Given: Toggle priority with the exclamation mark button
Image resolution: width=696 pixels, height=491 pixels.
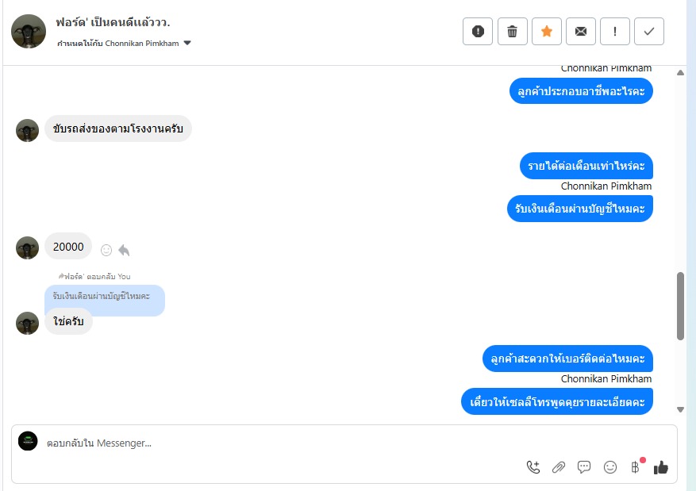Looking at the screenshot, I should point(615,32).
